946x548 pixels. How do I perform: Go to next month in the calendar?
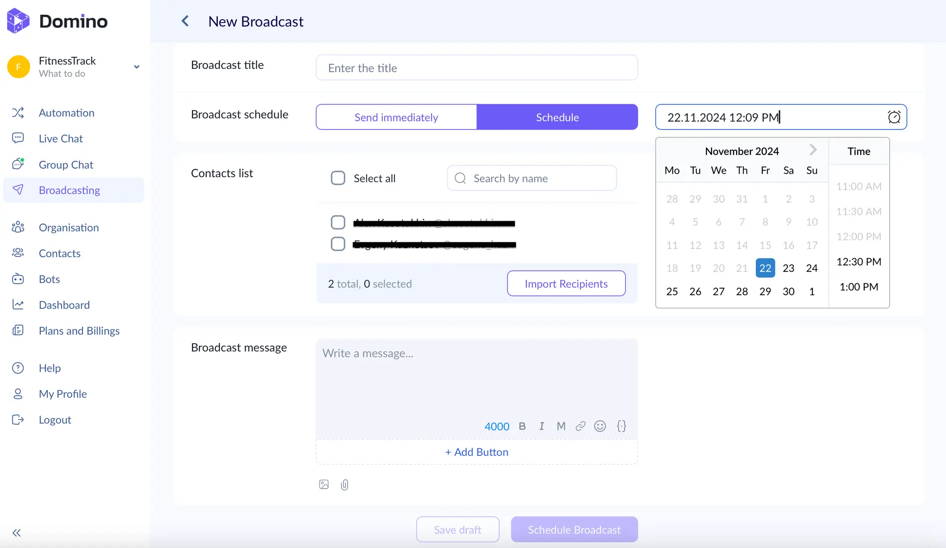[813, 150]
